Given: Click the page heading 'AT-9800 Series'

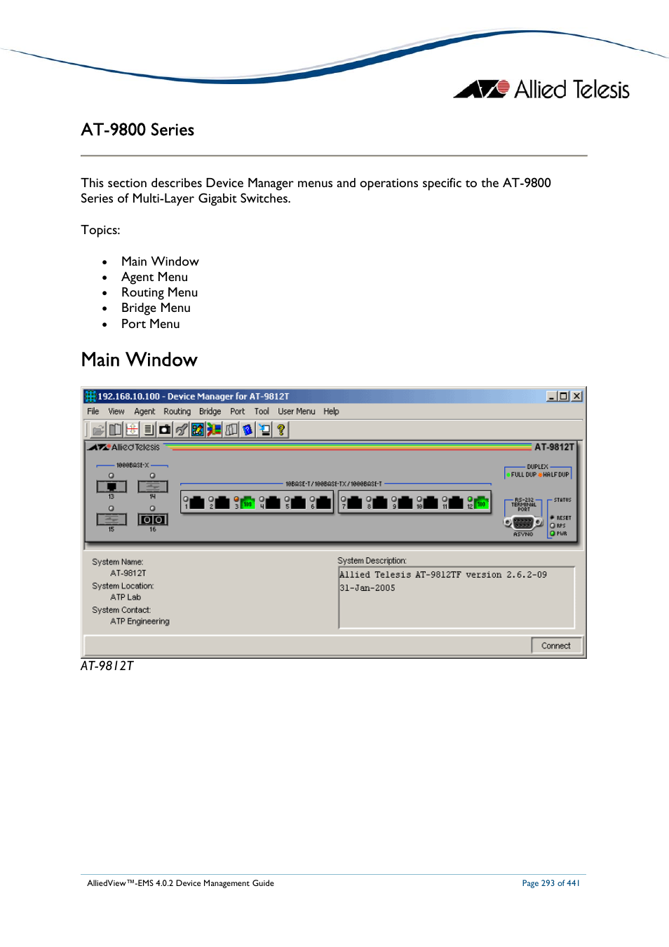Looking at the screenshot, I should click(x=137, y=130).
